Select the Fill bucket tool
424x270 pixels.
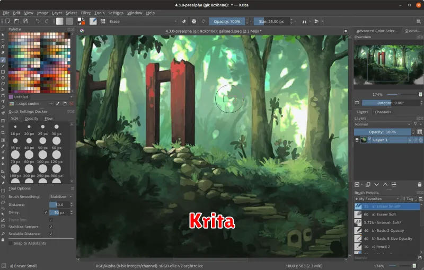click(3, 164)
